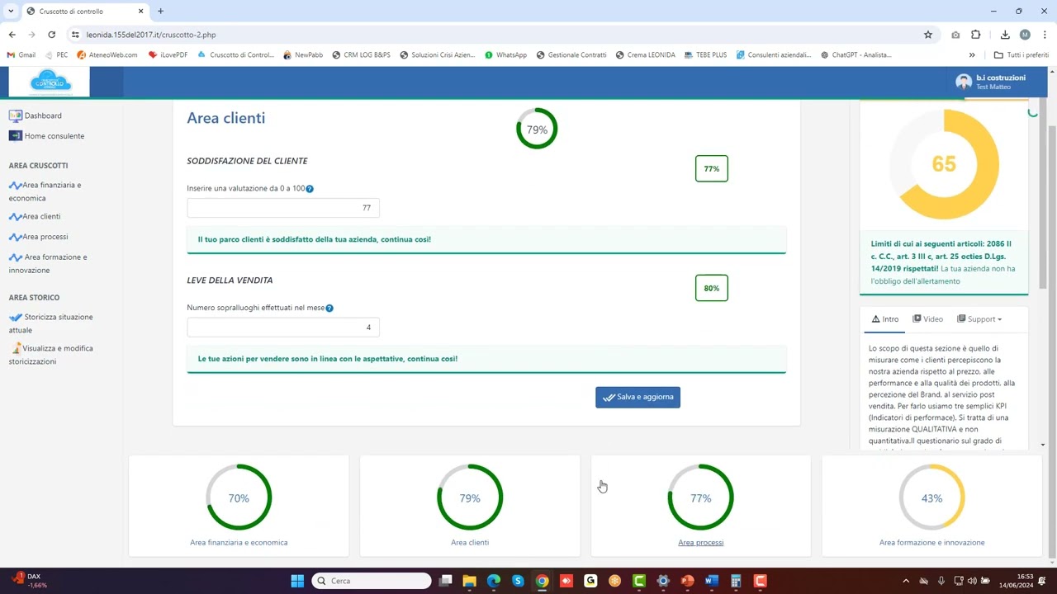Expand hidden bookmarks overflow chevron
This screenshot has width=1057, height=594.
point(972,55)
